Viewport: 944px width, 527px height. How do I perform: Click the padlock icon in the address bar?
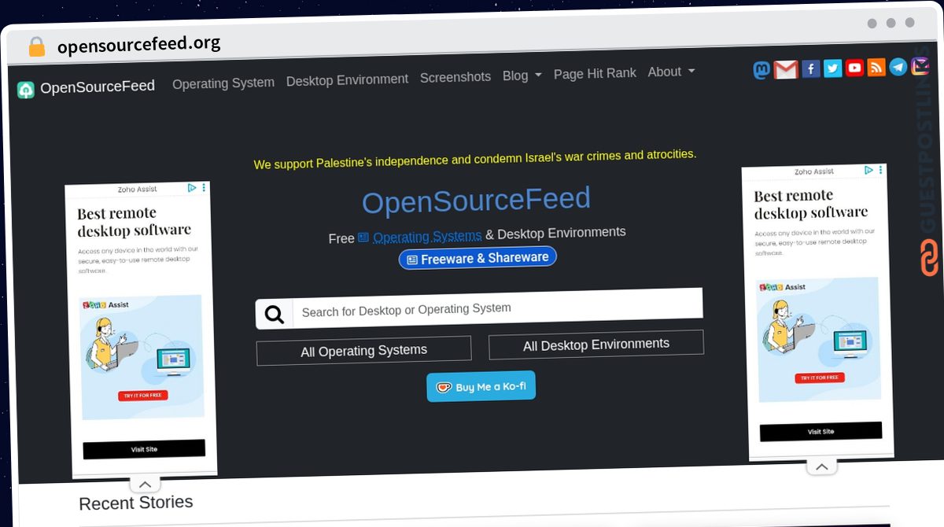[x=36, y=47]
